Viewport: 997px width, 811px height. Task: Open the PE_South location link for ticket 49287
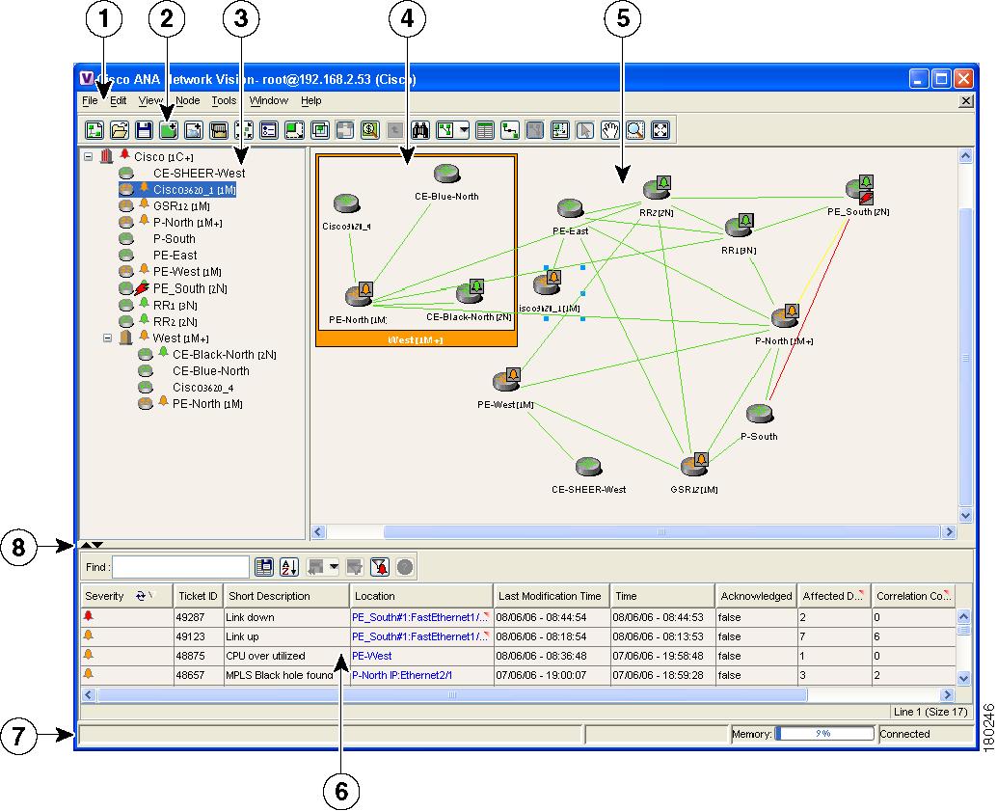click(419, 617)
